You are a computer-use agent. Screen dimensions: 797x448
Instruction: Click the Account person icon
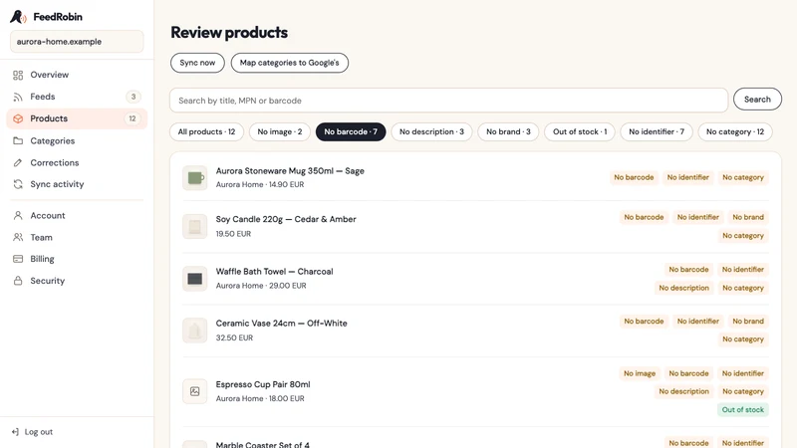pyautogui.click(x=18, y=216)
